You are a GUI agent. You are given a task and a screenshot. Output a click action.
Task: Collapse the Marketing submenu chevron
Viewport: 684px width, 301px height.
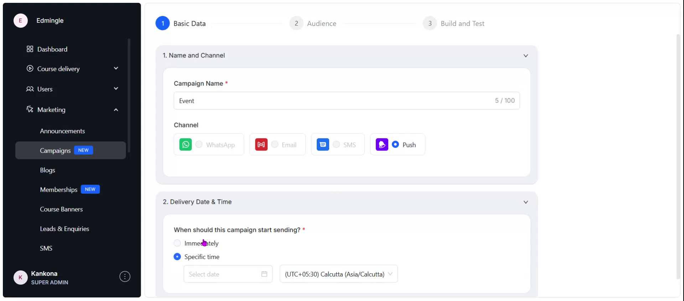tap(116, 110)
